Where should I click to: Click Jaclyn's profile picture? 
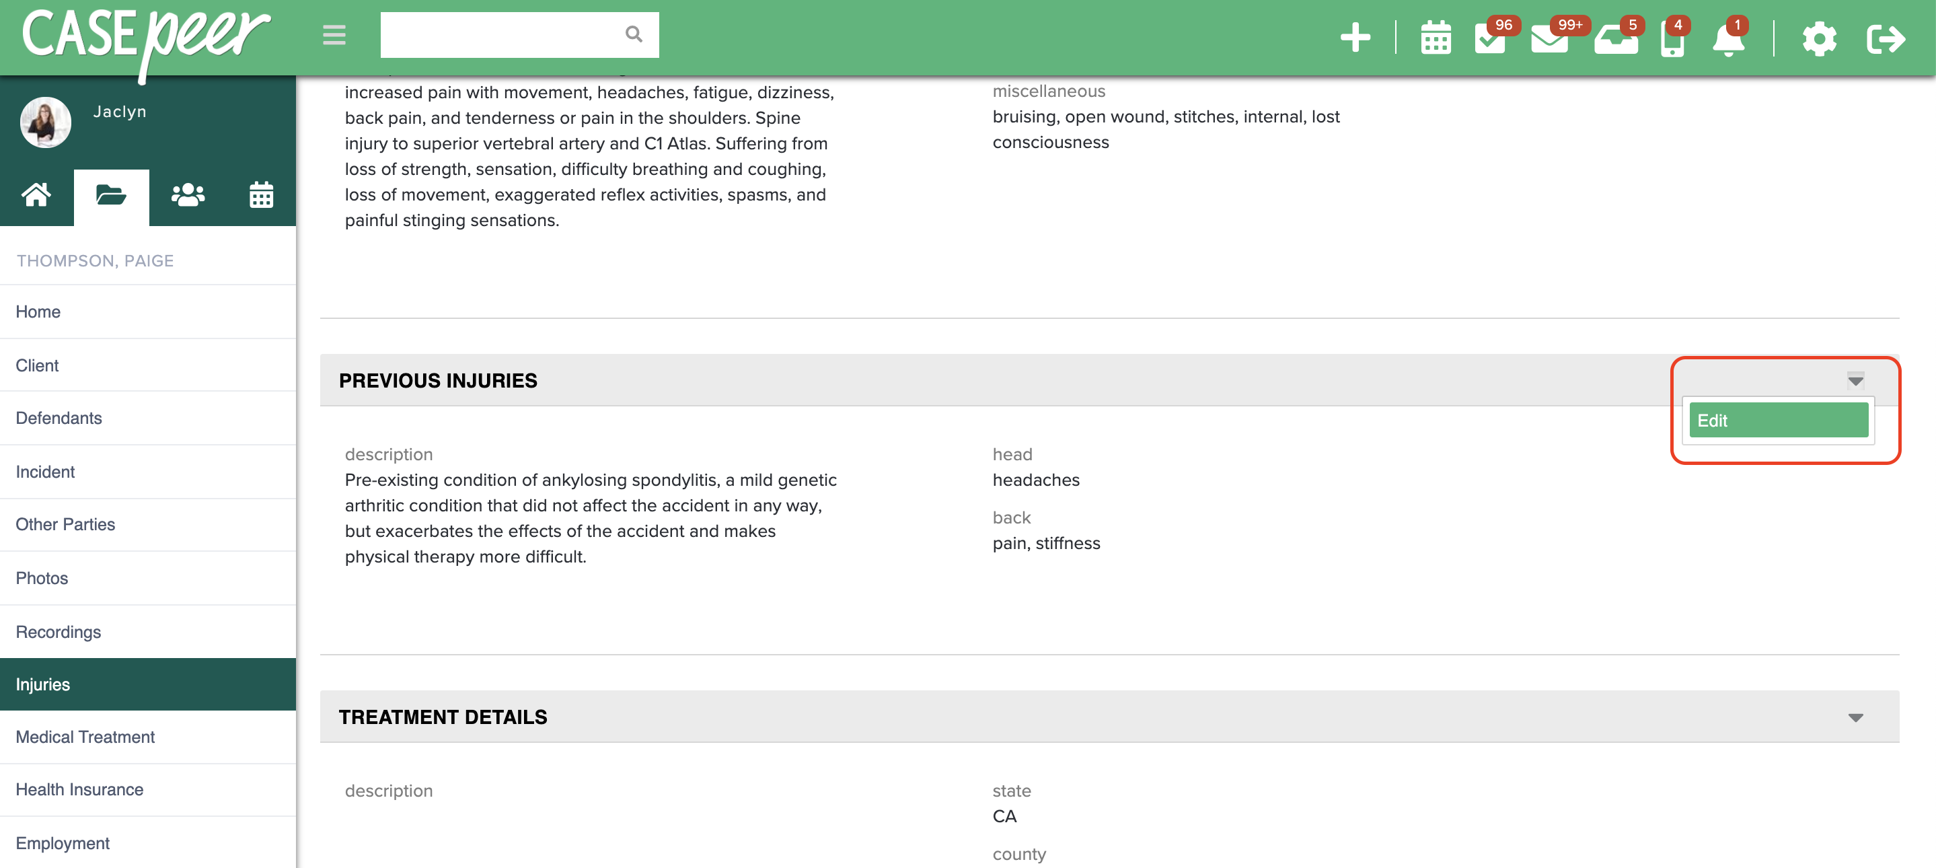45,121
